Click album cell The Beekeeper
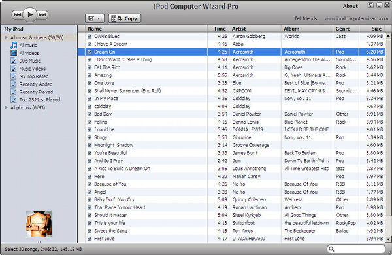This screenshot has width=392, height=255. [300, 231]
